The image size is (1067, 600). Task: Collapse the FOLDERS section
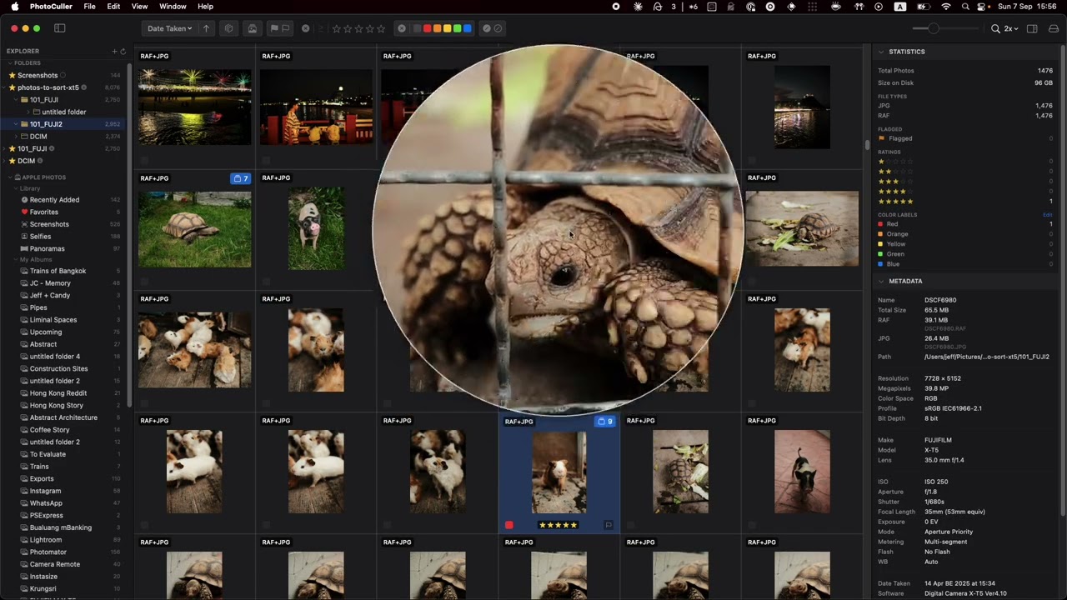tap(10, 63)
